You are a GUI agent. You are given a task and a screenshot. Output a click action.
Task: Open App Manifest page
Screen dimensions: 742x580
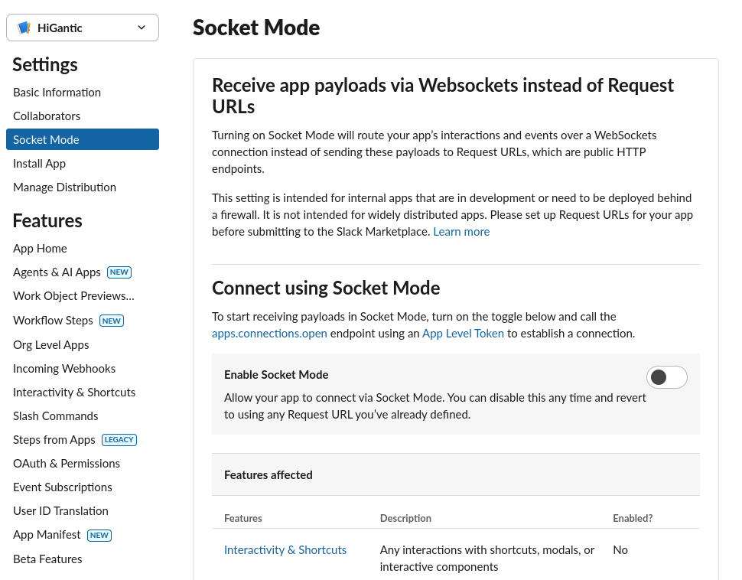[x=47, y=535]
